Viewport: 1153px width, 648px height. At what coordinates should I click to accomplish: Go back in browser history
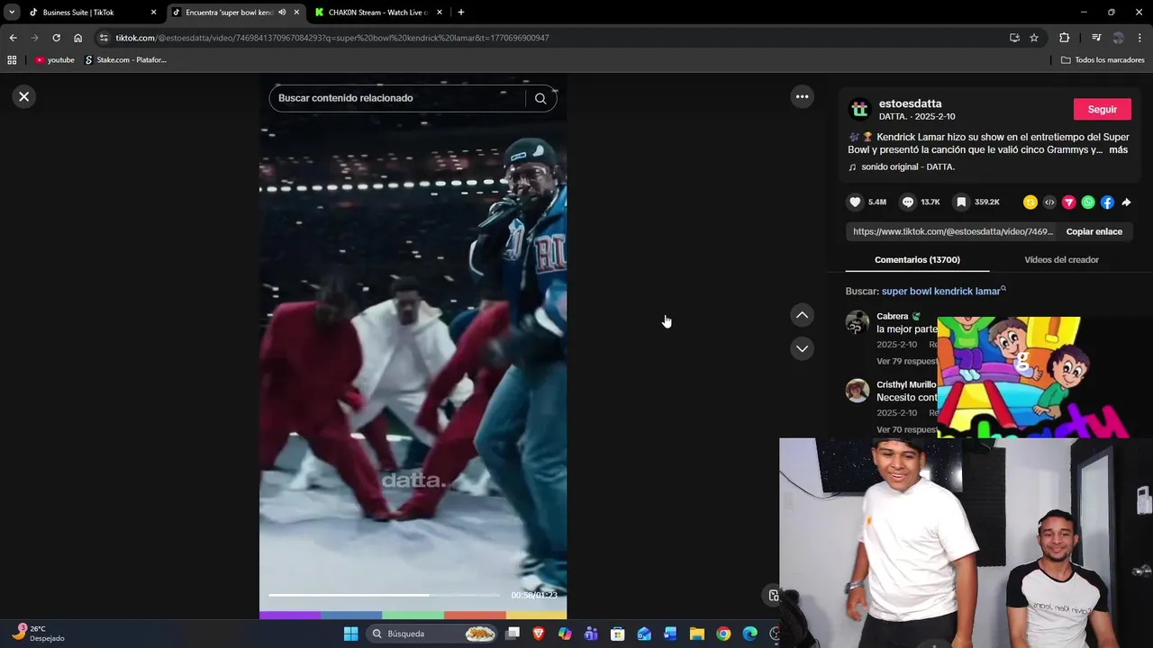[x=13, y=38]
